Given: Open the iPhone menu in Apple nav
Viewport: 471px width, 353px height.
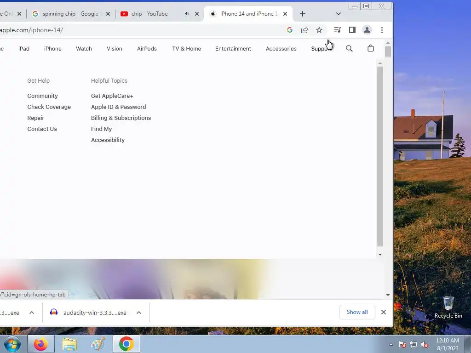Looking at the screenshot, I should coord(52,49).
